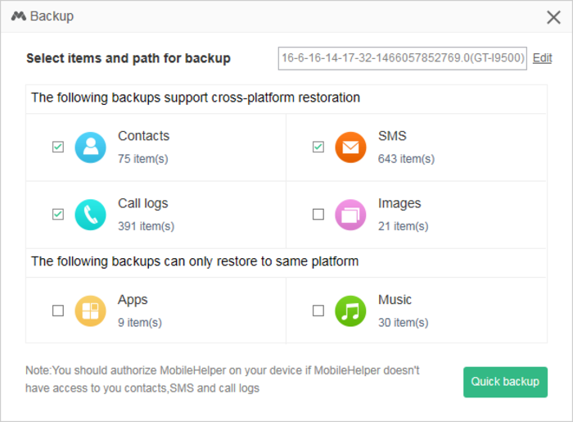Select the SMS 643 item(s) label
The width and height of the screenshot is (573, 422).
406,159
